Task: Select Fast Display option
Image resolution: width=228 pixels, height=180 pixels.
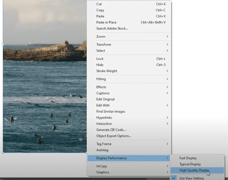Action: click(197, 158)
